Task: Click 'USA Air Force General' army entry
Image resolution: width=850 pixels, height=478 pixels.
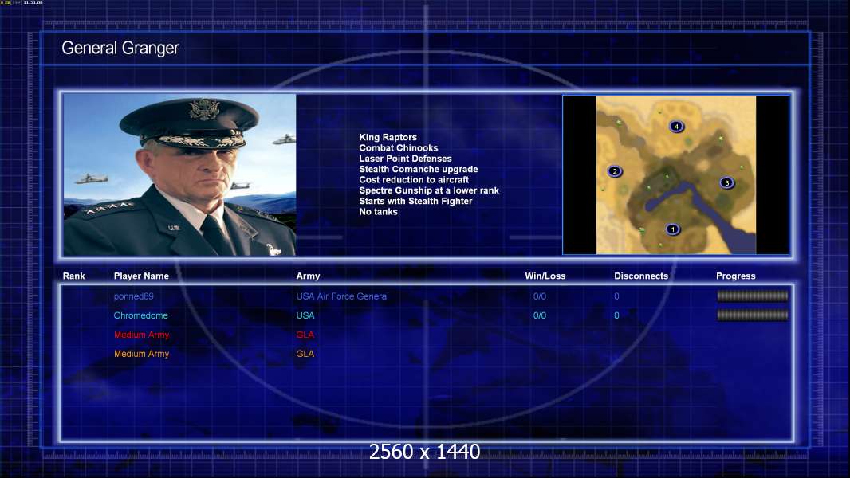Action: tap(342, 296)
